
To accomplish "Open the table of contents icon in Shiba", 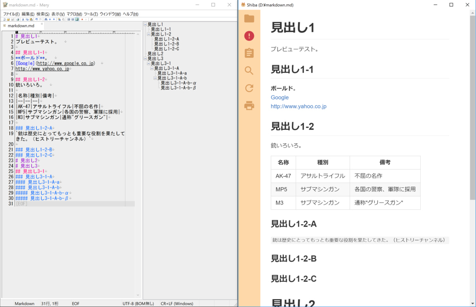I will pos(249,53).
